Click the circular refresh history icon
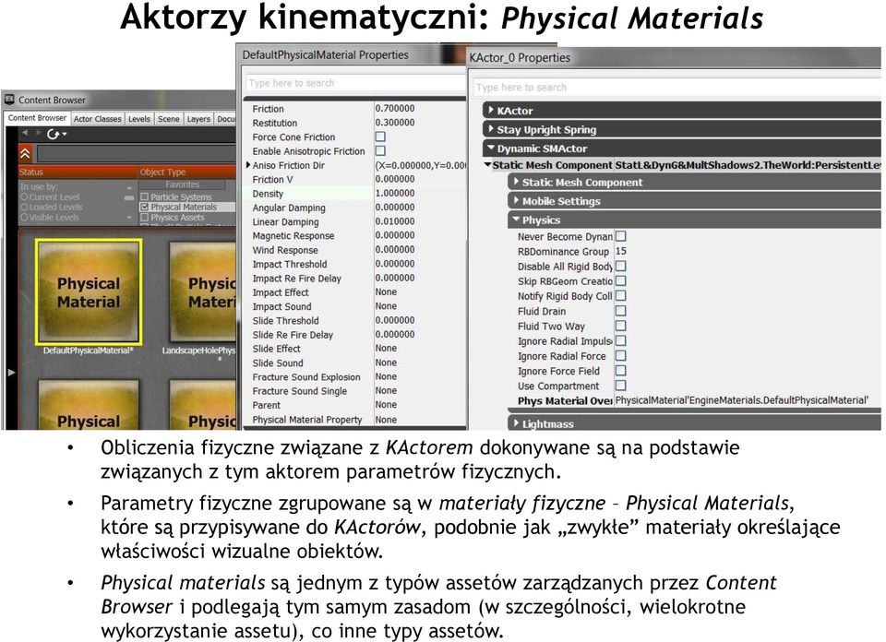This screenshot has width=886, height=642. coord(54,134)
